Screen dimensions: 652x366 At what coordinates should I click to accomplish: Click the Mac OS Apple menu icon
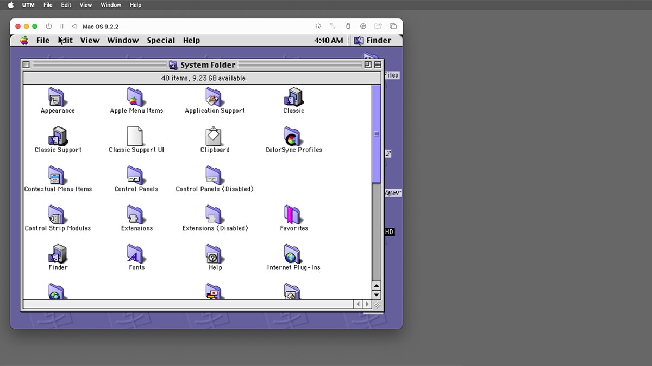(24, 40)
